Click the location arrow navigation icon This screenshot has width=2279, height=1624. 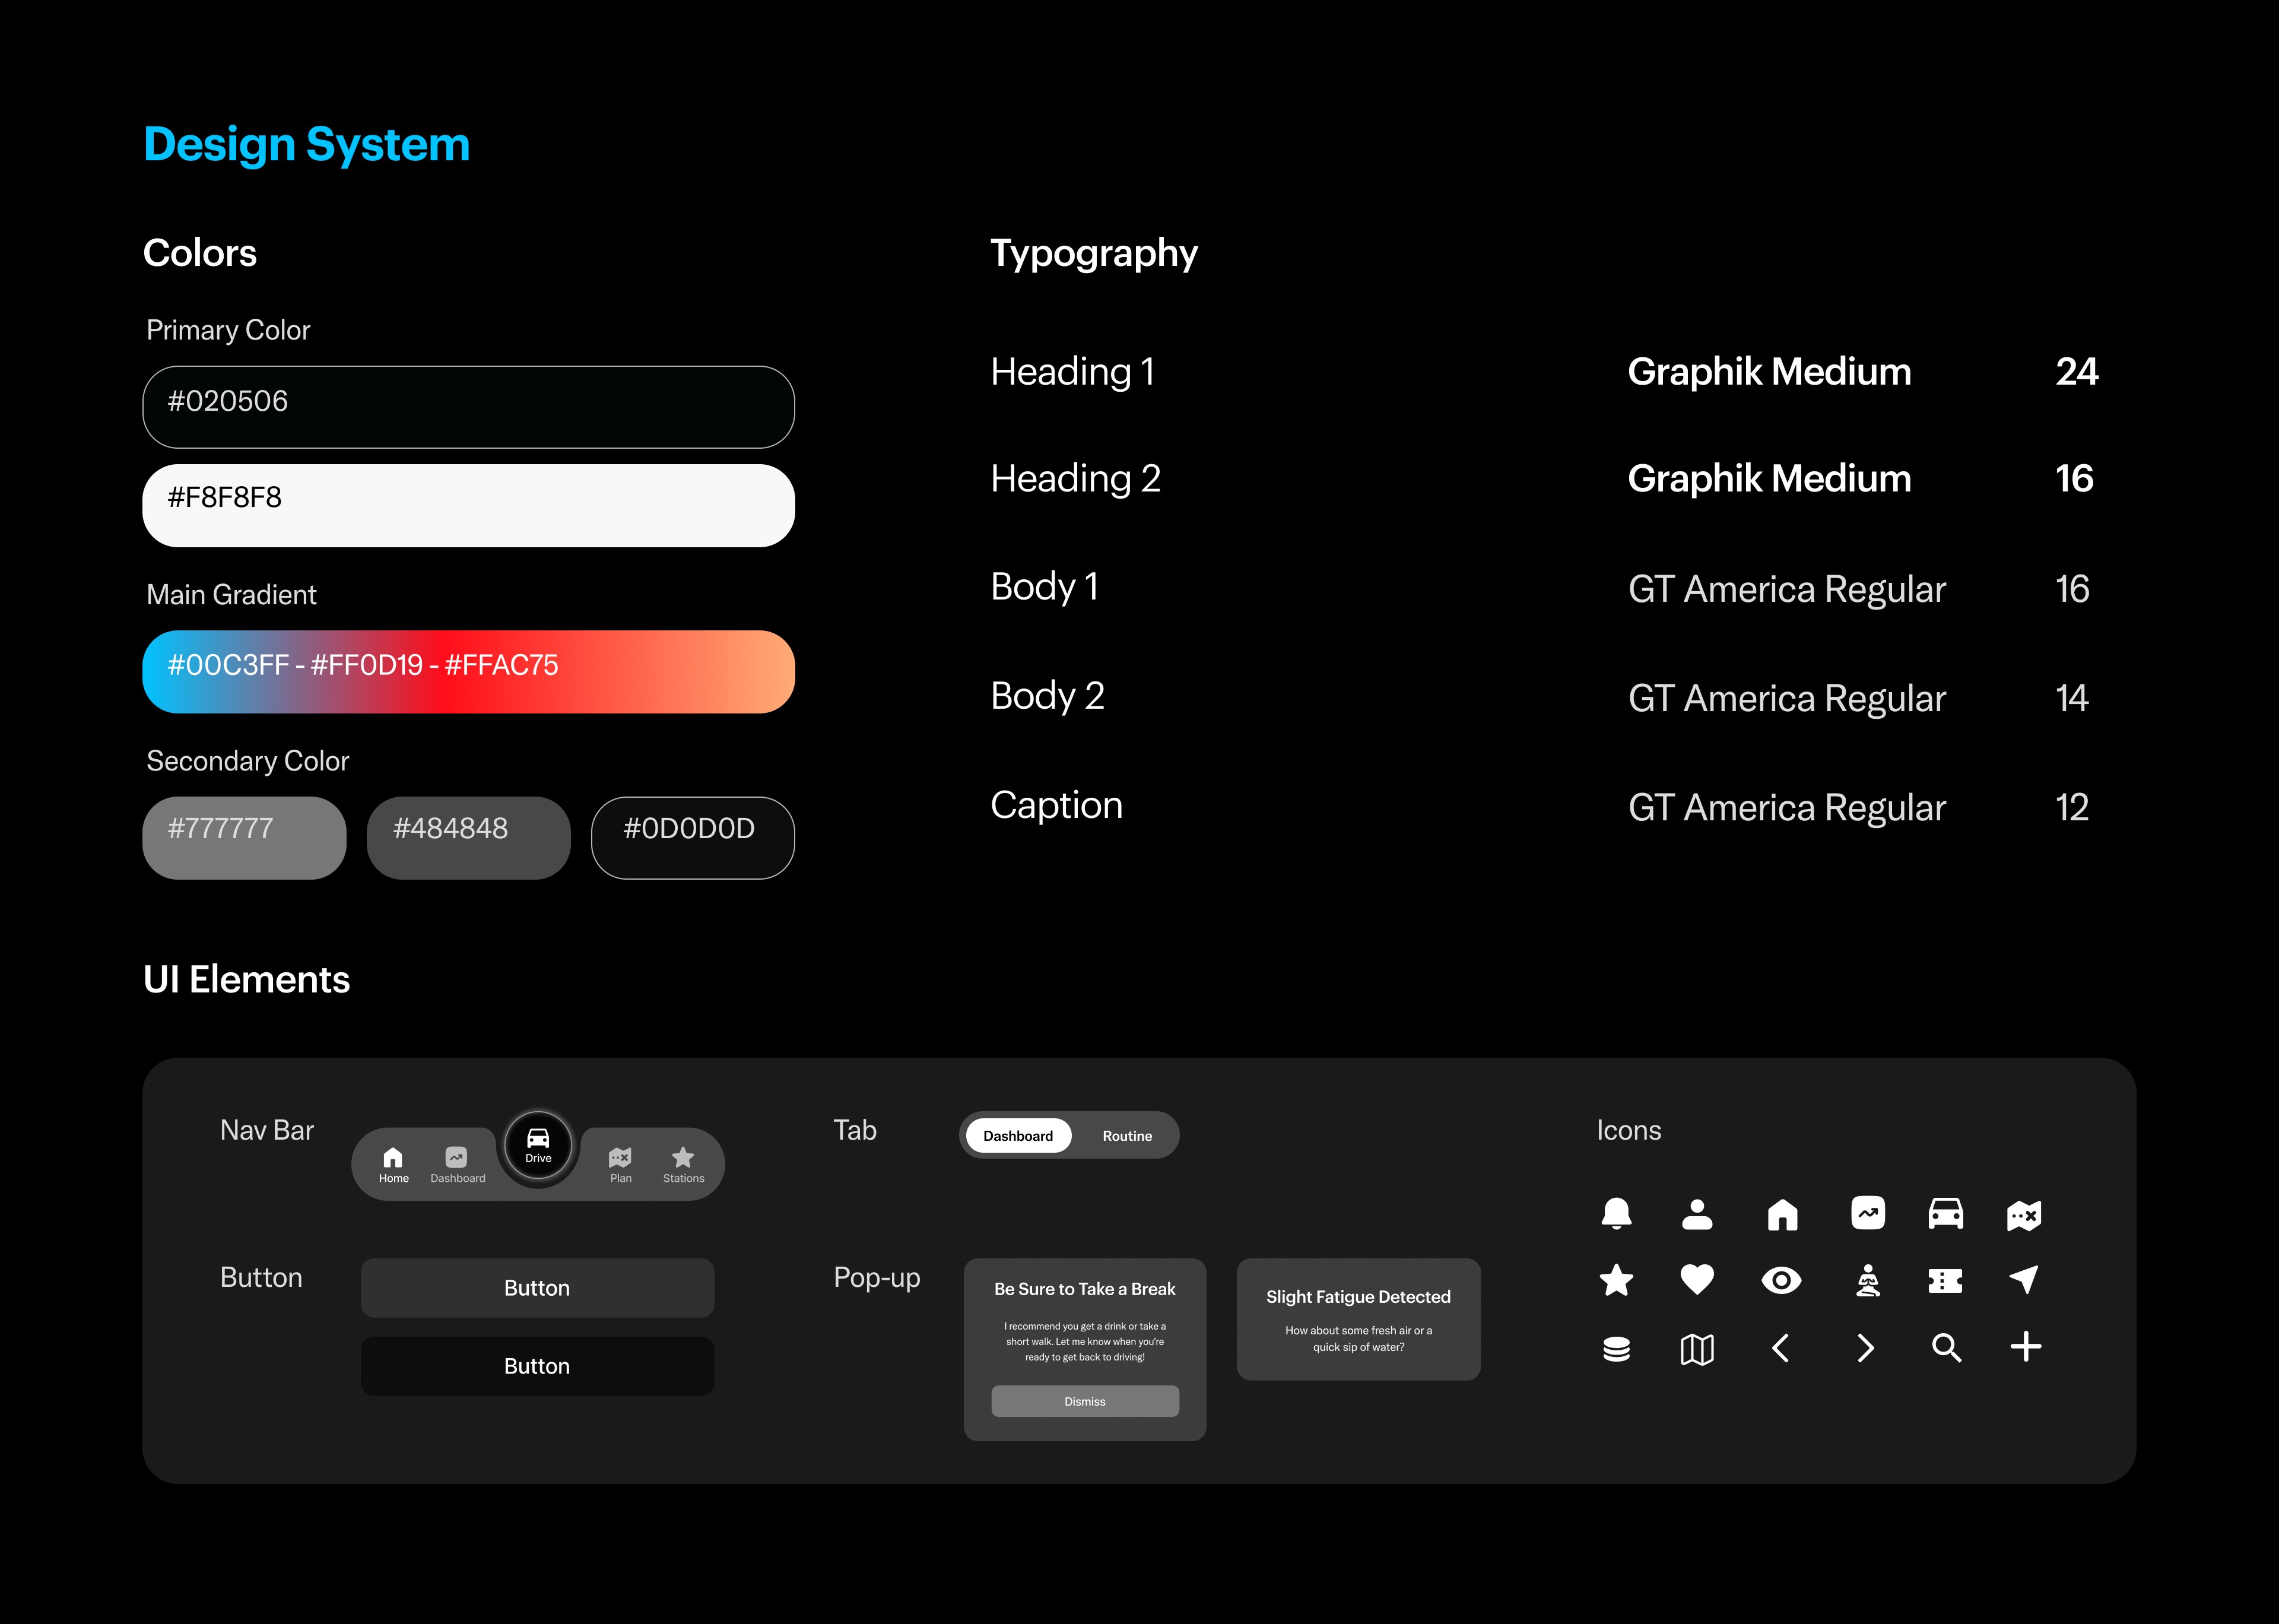(x=2023, y=1279)
